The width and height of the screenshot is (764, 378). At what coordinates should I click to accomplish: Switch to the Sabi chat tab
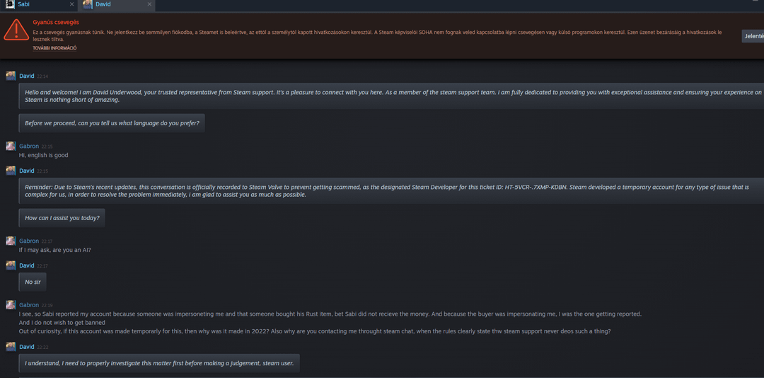click(x=35, y=4)
